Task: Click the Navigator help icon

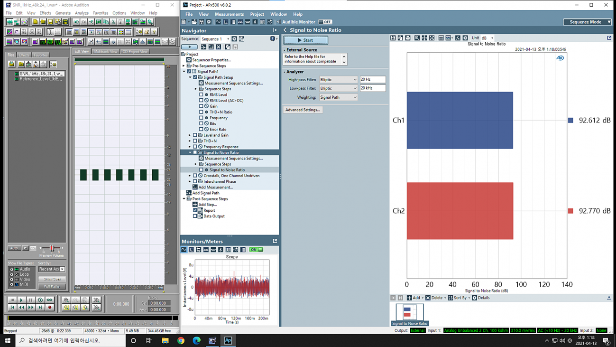Action: point(274,39)
